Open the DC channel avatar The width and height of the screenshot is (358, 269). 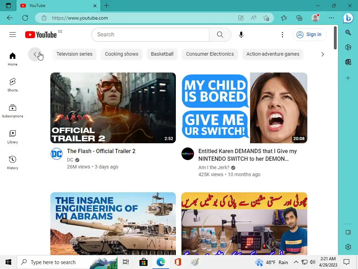(56, 153)
